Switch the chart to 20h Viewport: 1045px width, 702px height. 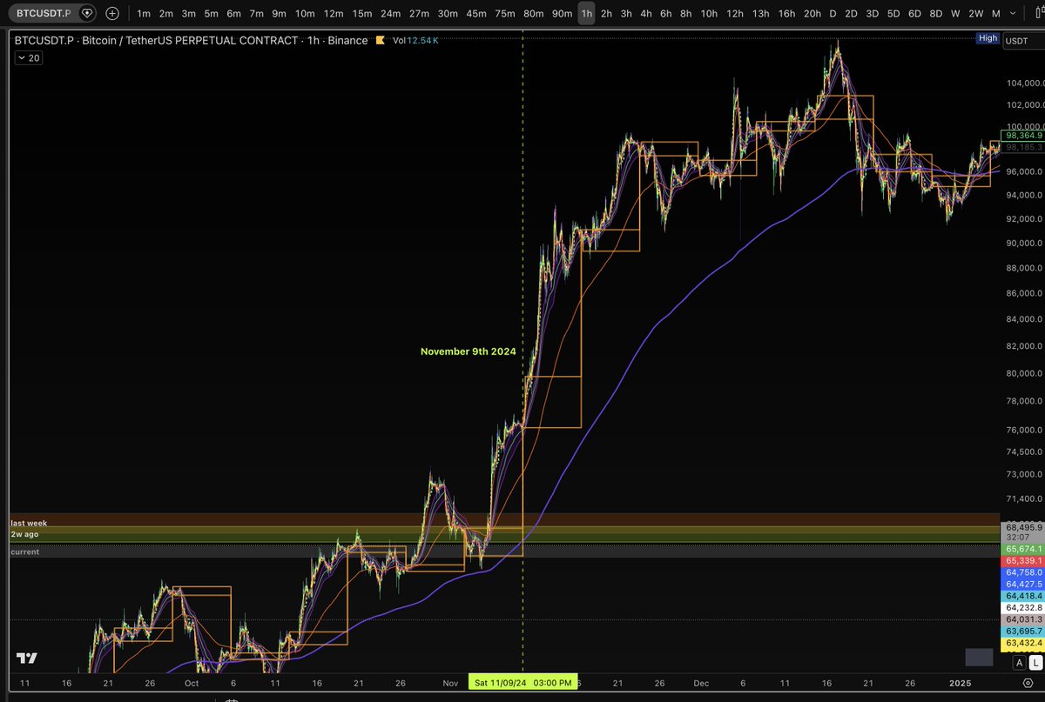(812, 14)
